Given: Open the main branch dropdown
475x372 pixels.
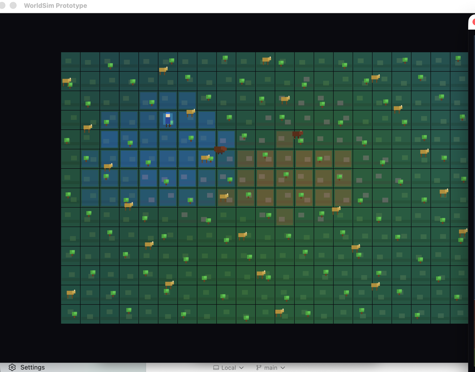Looking at the screenshot, I should point(270,367).
